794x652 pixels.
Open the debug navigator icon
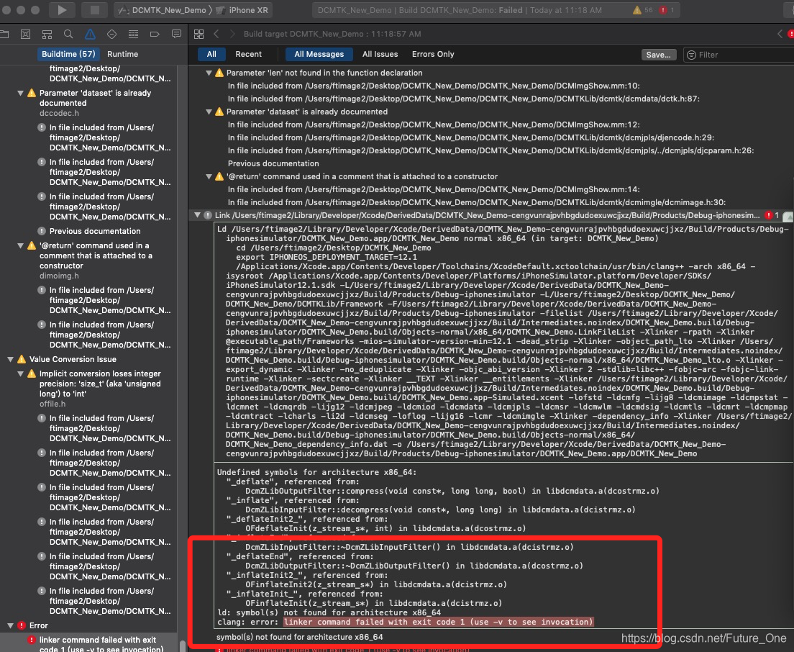133,34
